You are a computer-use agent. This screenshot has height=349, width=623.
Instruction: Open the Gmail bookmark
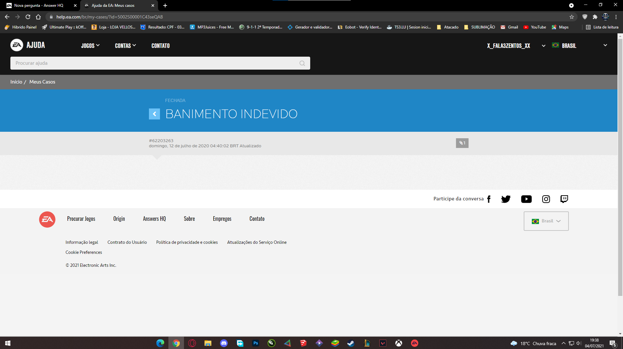coord(509,27)
